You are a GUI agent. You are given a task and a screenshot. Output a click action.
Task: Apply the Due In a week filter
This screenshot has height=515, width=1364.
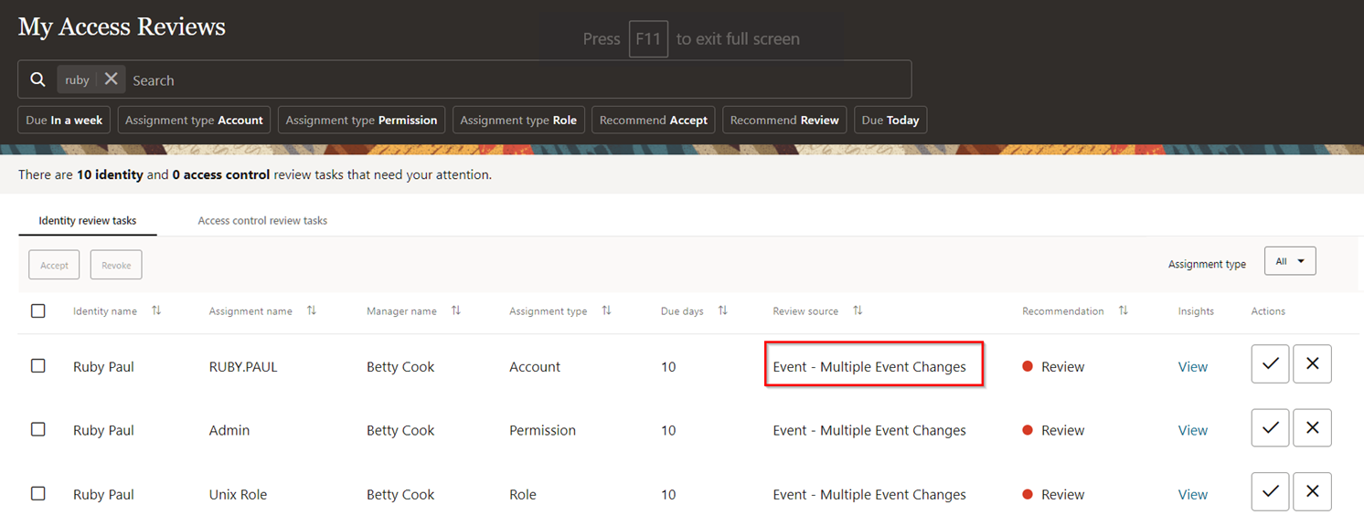click(64, 120)
